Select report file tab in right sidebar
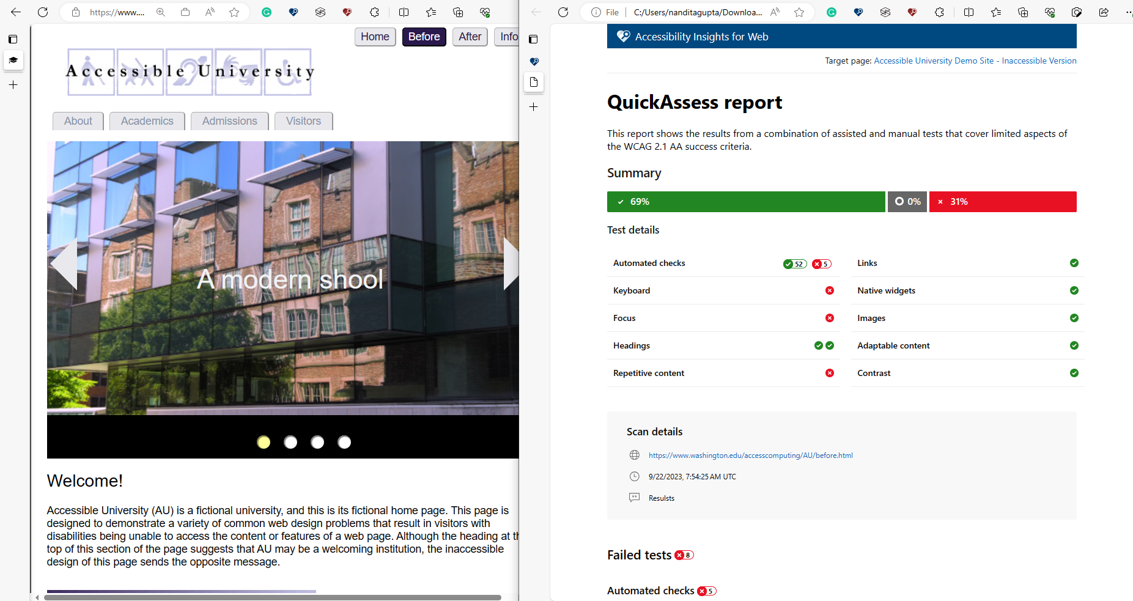This screenshot has width=1133, height=601. coord(534,82)
